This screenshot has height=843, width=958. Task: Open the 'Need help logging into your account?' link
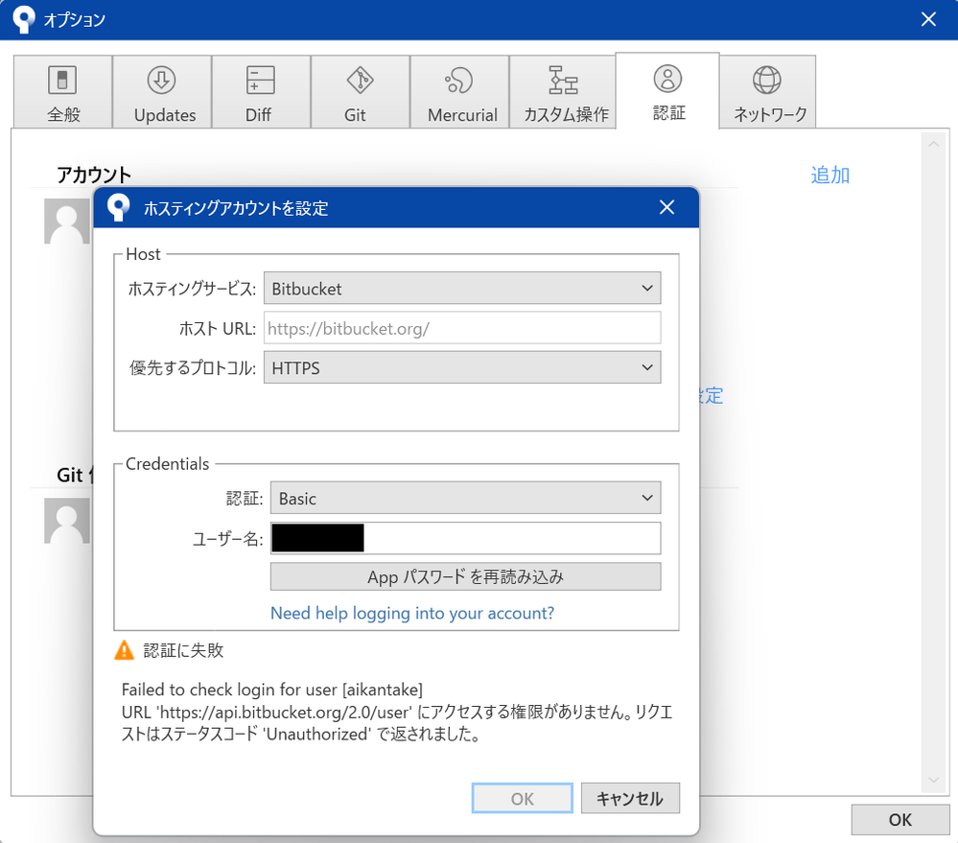(x=411, y=613)
